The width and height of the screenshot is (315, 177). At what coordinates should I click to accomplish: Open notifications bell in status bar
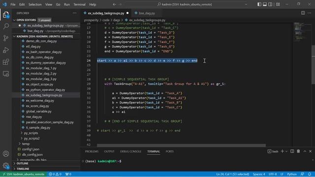310,174
